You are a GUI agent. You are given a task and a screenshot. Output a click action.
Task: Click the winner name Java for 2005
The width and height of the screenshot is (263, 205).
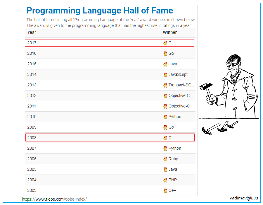[x=173, y=169]
